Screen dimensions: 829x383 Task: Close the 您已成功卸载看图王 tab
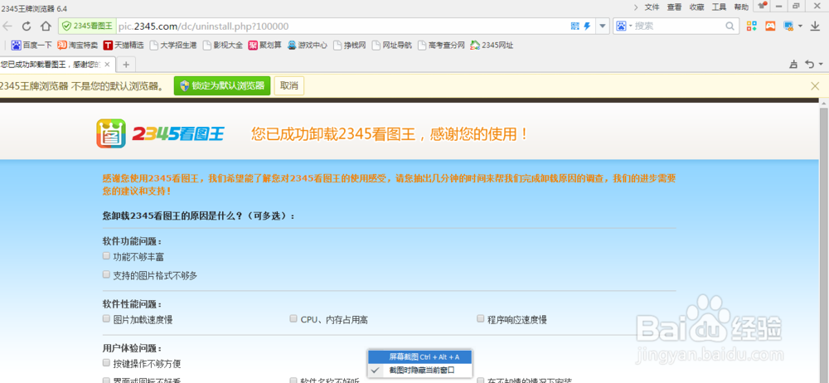coord(107,65)
